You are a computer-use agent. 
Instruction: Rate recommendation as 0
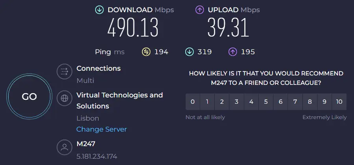coord(193,102)
